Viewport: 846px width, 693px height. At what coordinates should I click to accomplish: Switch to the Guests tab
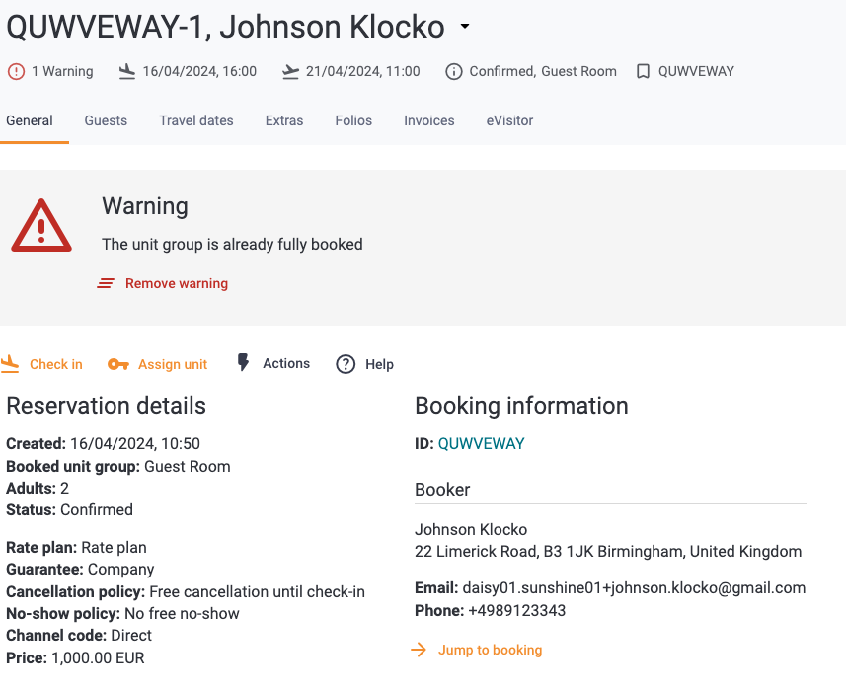(106, 120)
